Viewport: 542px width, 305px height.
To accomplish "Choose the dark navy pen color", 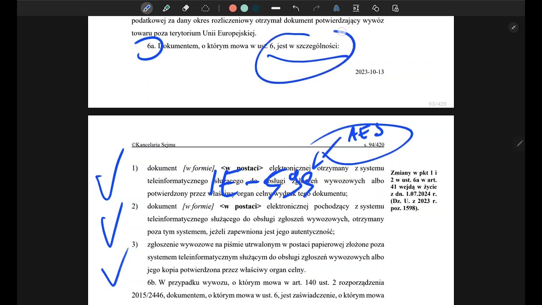I will 256,8.
